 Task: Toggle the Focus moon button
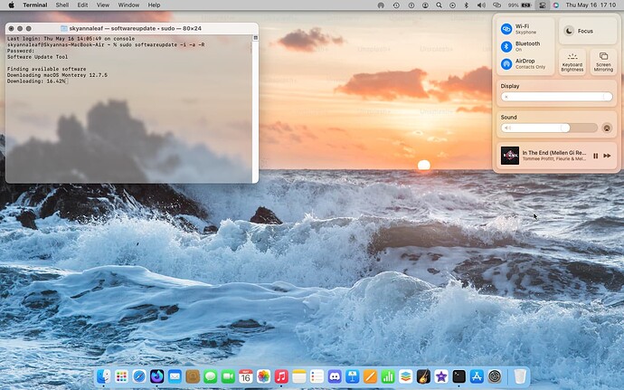569,31
